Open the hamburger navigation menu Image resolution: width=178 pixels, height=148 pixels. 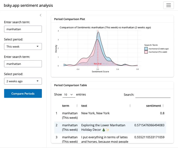[169, 5]
